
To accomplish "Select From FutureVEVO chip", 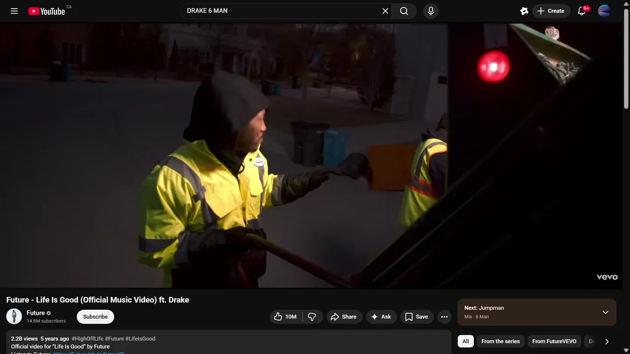I will point(554,341).
